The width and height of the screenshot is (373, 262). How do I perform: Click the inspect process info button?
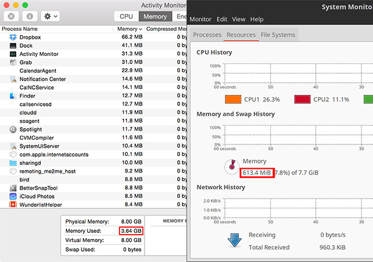pos(30,16)
